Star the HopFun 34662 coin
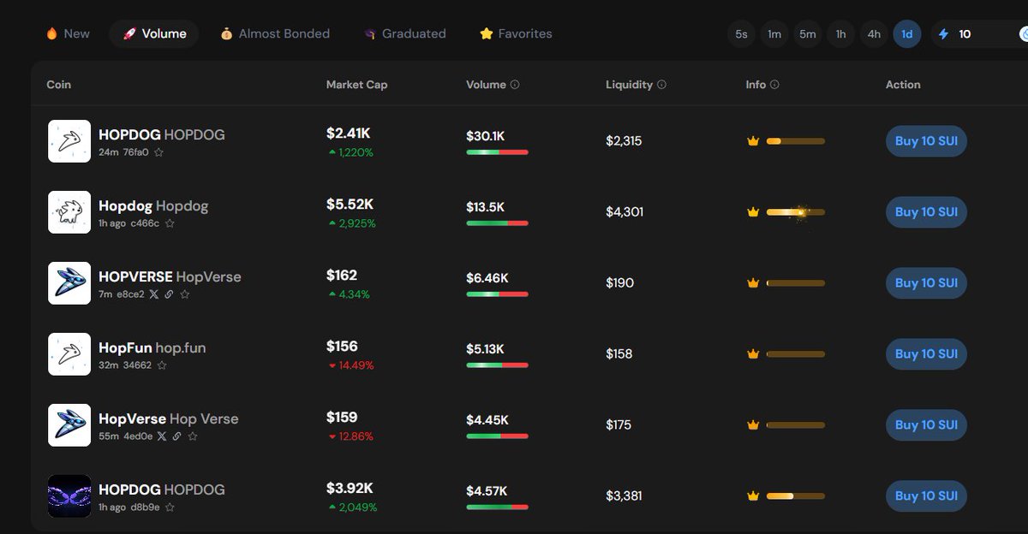The height and width of the screenshot is (534, 1028). pos(162,365)
